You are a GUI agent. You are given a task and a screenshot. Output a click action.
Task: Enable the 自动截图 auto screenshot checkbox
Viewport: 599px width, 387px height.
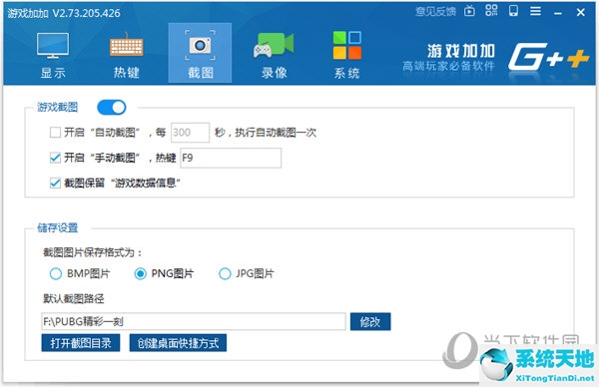[x=55, y=133]
